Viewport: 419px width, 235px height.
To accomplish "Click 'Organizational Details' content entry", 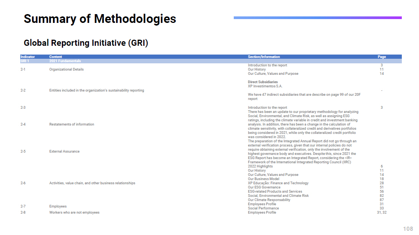I will tap(66, 69).
